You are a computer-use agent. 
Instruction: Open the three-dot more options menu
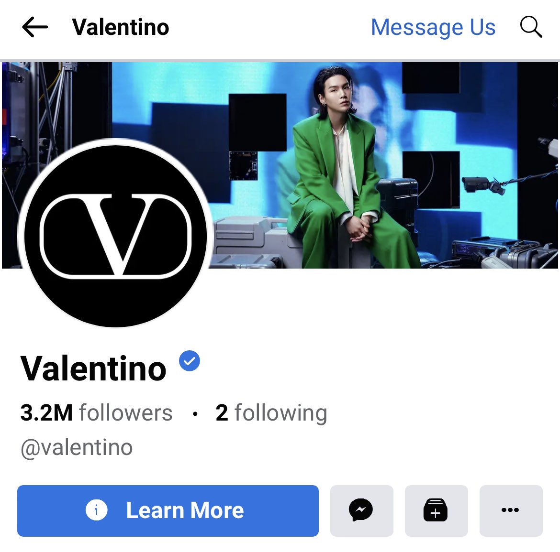(x=511, y=510)
